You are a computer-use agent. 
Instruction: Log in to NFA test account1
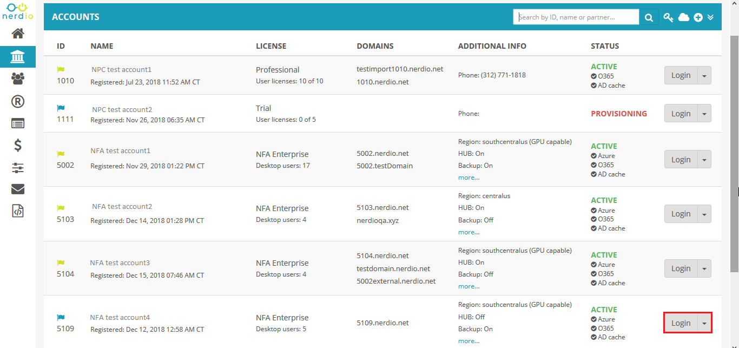pos(681,160)
